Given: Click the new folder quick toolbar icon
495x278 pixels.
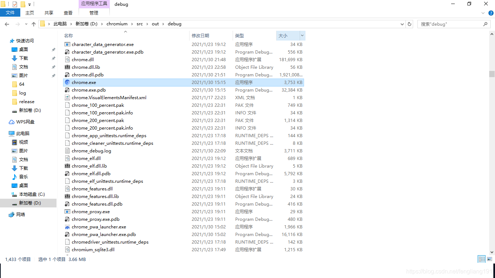Looking at the screenshot, I should 23,4.
